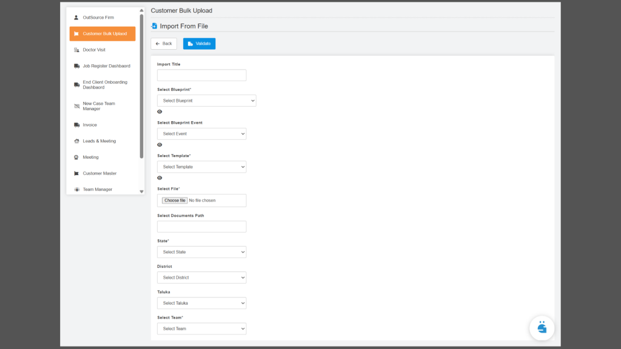The width and height of the screenshot is (621, 349).
Task: Click the OutSource Firm person icon
Action: tap(76, 18)
